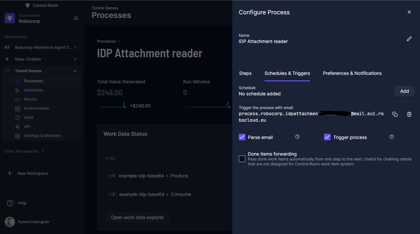Click the Help question mark icon

(10, 203)
